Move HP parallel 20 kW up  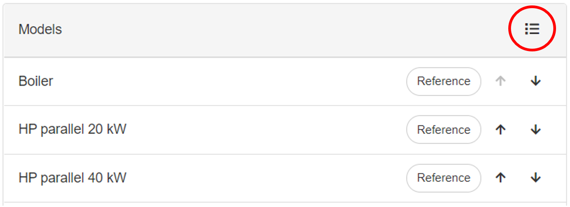501,130
